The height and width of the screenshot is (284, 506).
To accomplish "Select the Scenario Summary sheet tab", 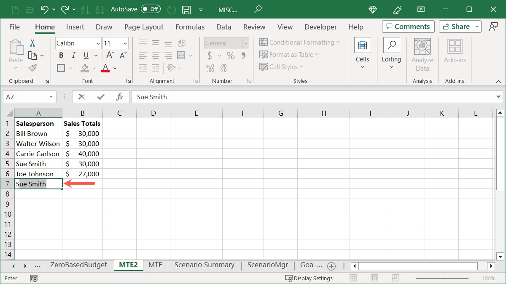I will click(204, 265).
